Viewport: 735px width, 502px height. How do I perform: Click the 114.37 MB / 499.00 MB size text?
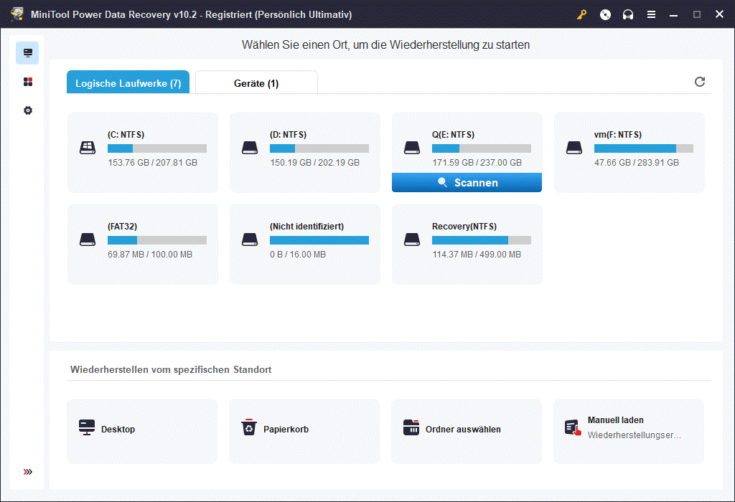[x=477, y=255]
